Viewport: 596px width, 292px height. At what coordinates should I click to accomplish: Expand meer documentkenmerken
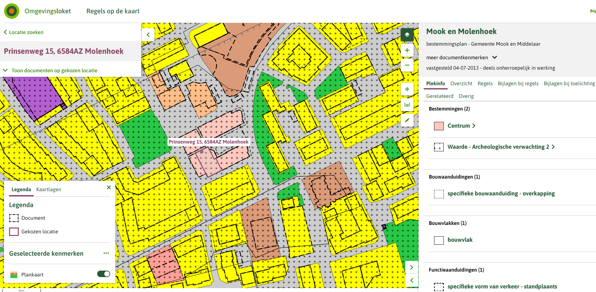tap(461, 57)
